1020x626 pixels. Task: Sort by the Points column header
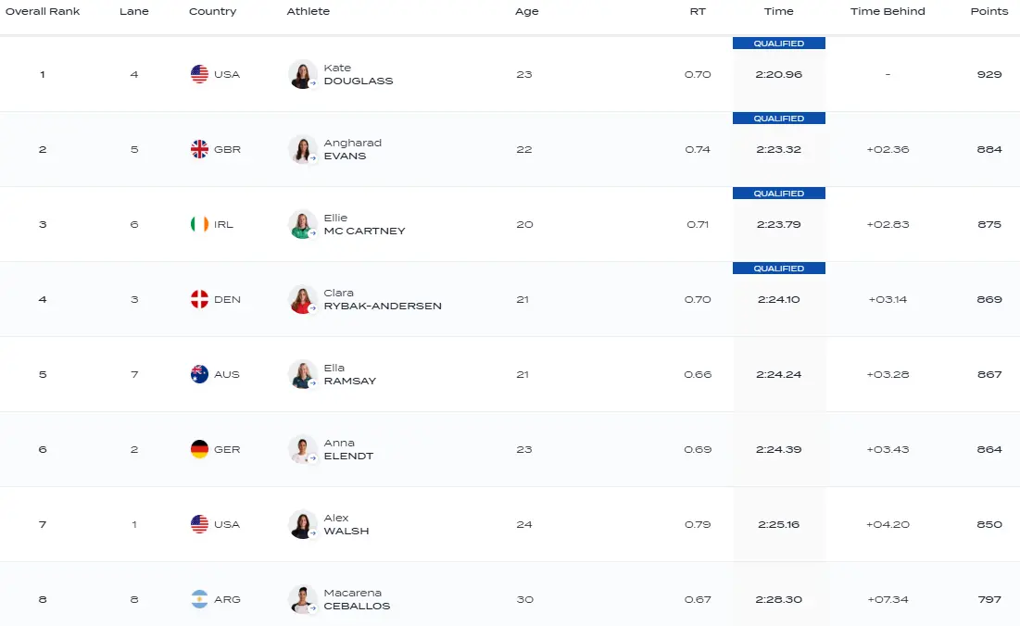pyautogui.click(x=989, y=11)
